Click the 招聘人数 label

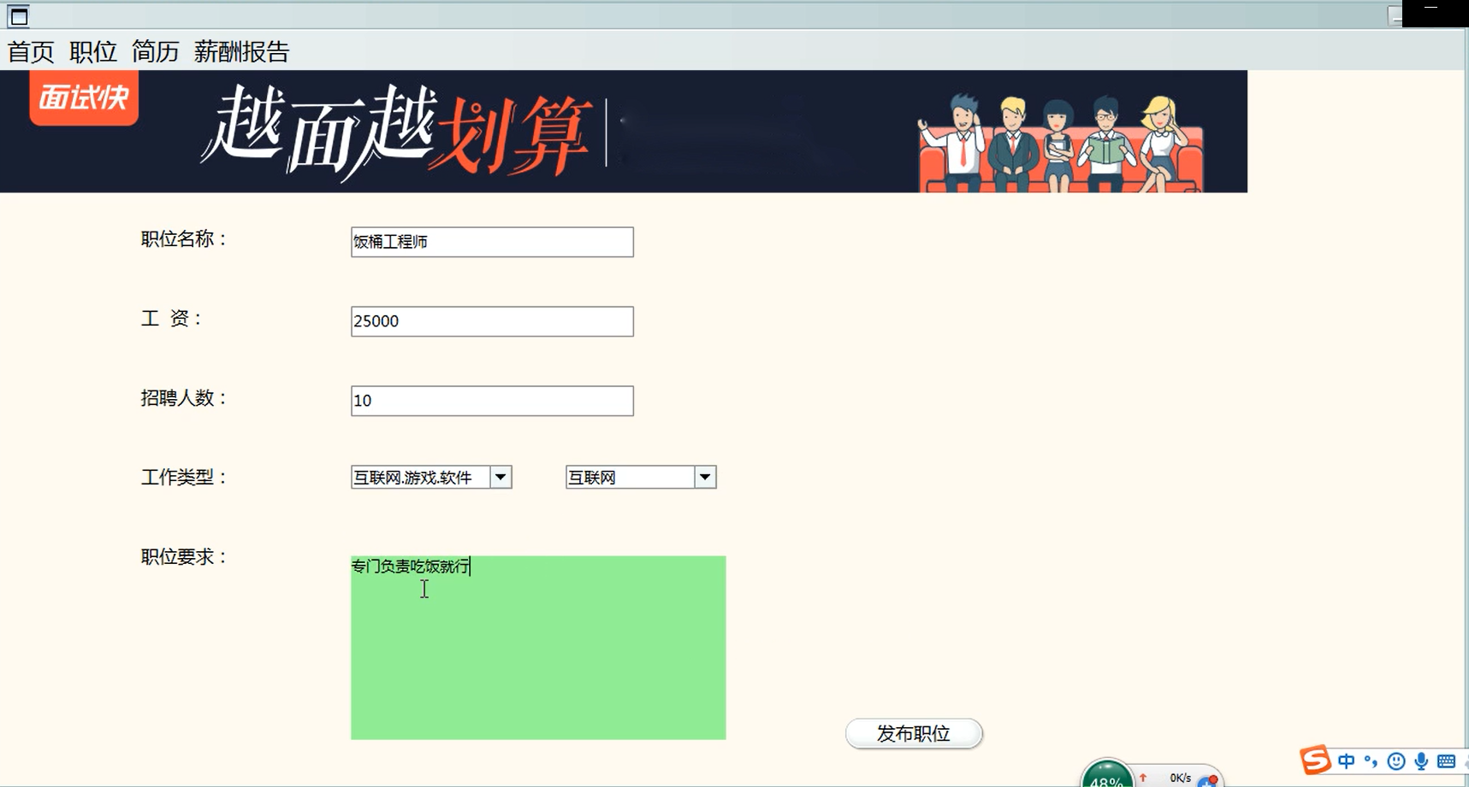coord(184,398)
